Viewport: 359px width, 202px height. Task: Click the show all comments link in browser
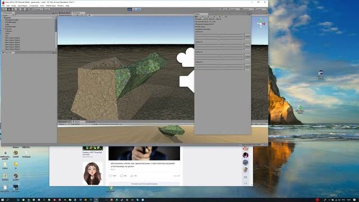(144, 183)
